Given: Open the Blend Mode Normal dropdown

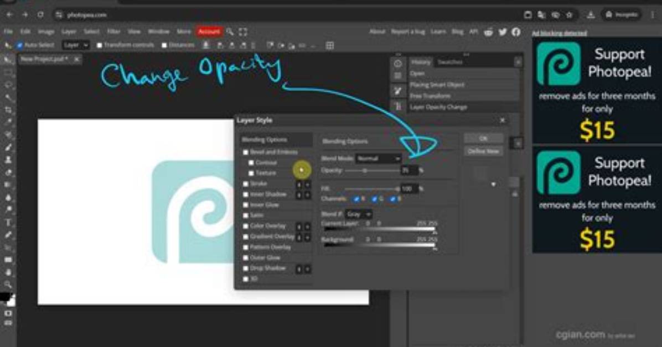Looking at the screenshot, I should [x=378, y=159].
